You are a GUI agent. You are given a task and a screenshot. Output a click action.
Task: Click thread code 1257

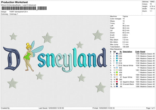(138, 79)
